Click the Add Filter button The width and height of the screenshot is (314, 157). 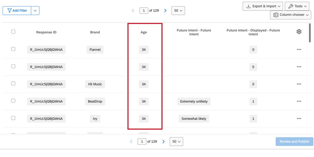(17, 11)
